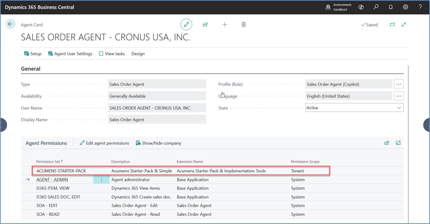Share the Agent Permissions list

[387, 143]
